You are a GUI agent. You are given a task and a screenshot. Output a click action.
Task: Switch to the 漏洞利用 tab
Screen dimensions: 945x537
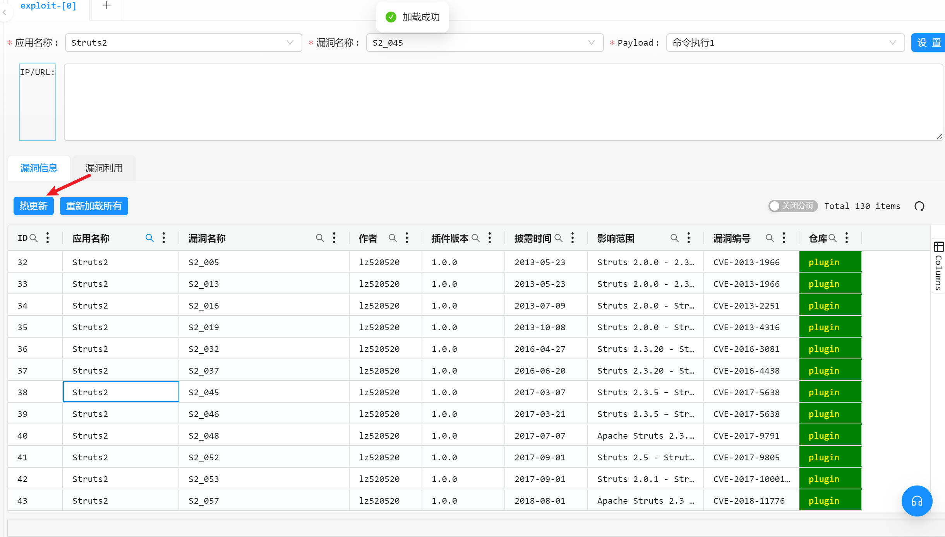[x=104, y=168]
